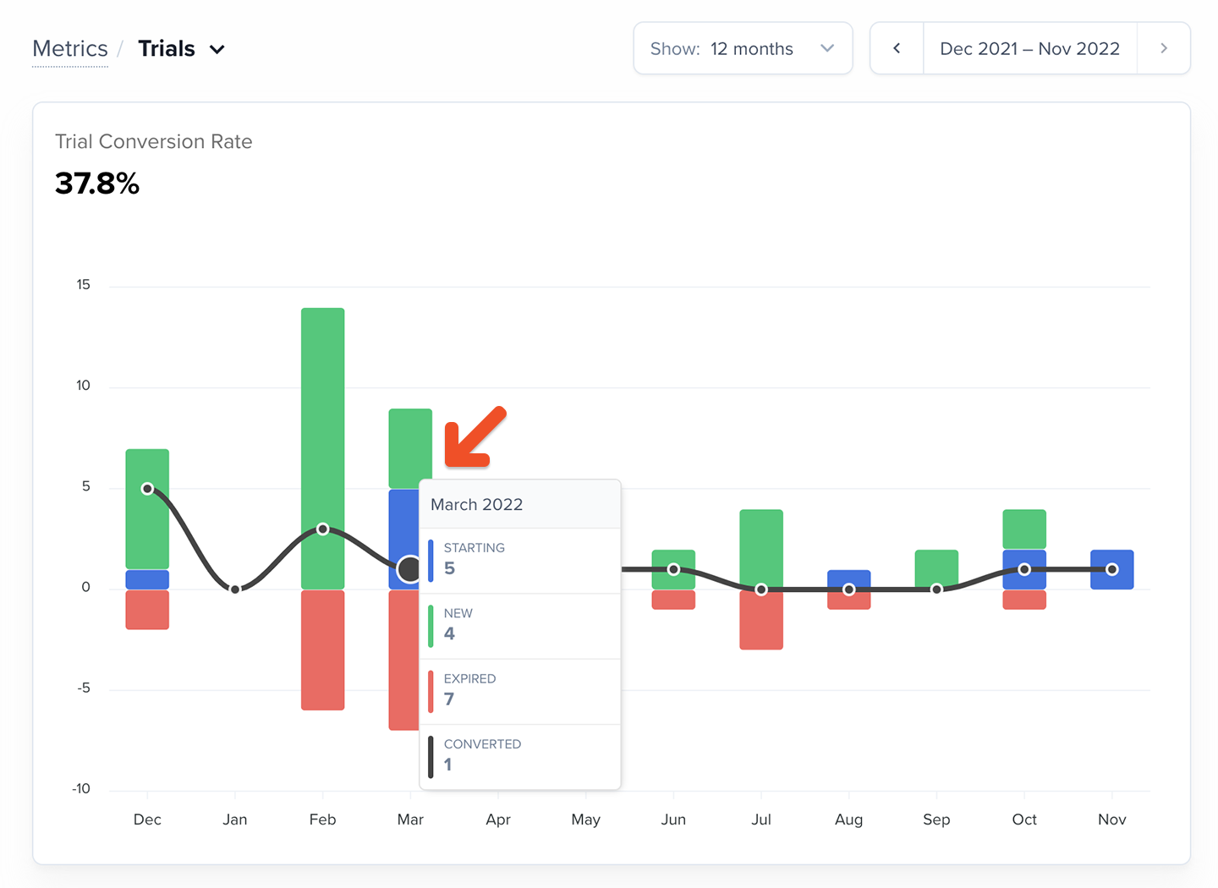1218x888 pixels.
Task: Select the large March conversion marker
Action: click(409, 569)
